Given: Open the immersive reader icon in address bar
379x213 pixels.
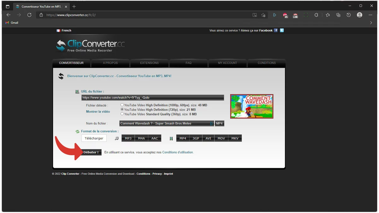Looking at the screenshot, I should pos(255,15).
